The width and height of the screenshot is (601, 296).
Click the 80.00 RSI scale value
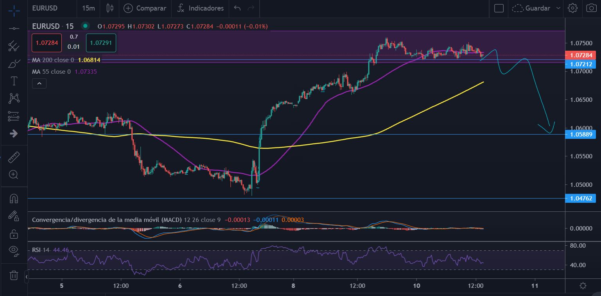pos(578,246)
